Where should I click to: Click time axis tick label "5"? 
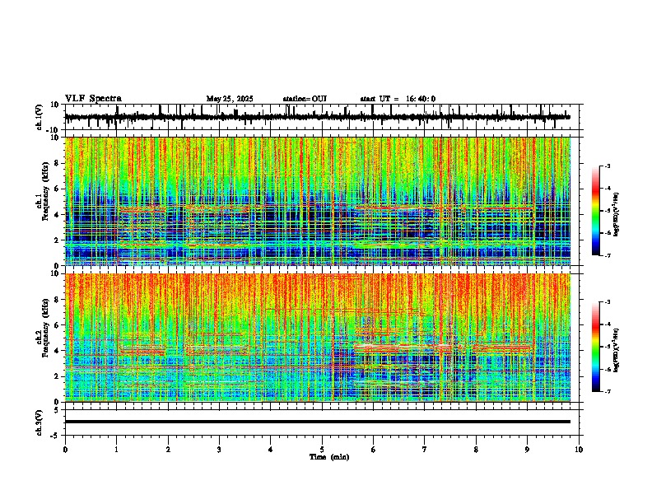pyautogui.click(x=322, y=450)
